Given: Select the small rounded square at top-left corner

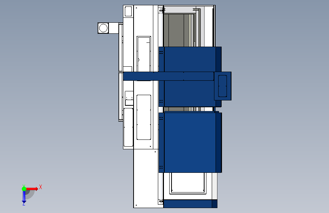Looking at the screenshot, I should pos(128,11).
